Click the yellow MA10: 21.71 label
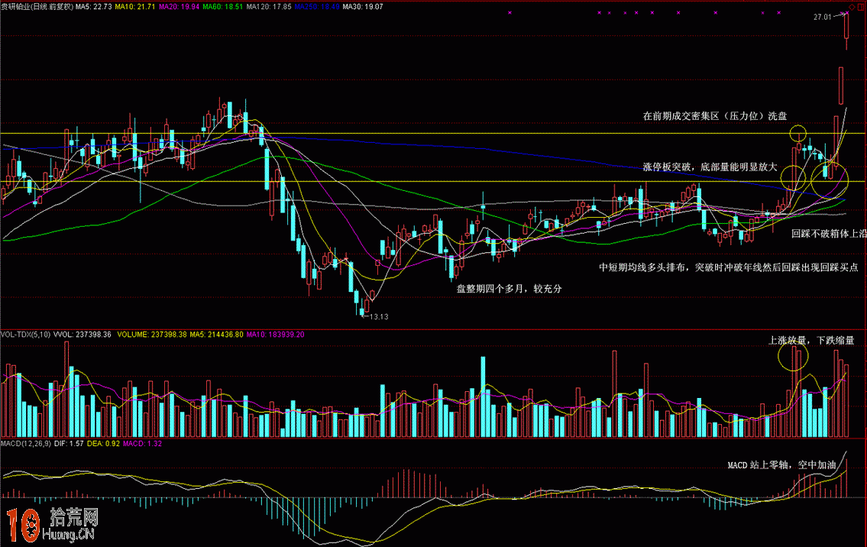 (135, 7)
